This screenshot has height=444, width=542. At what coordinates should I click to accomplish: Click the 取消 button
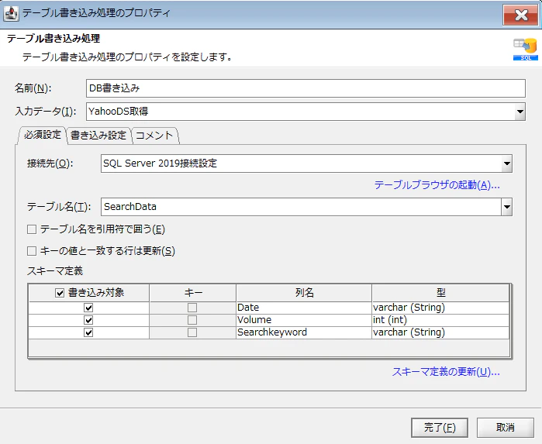(506, 428)
